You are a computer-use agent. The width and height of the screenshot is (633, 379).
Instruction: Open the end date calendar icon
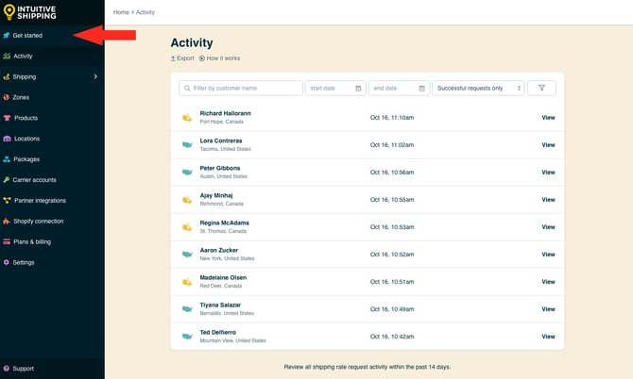[x=421, y=89]
